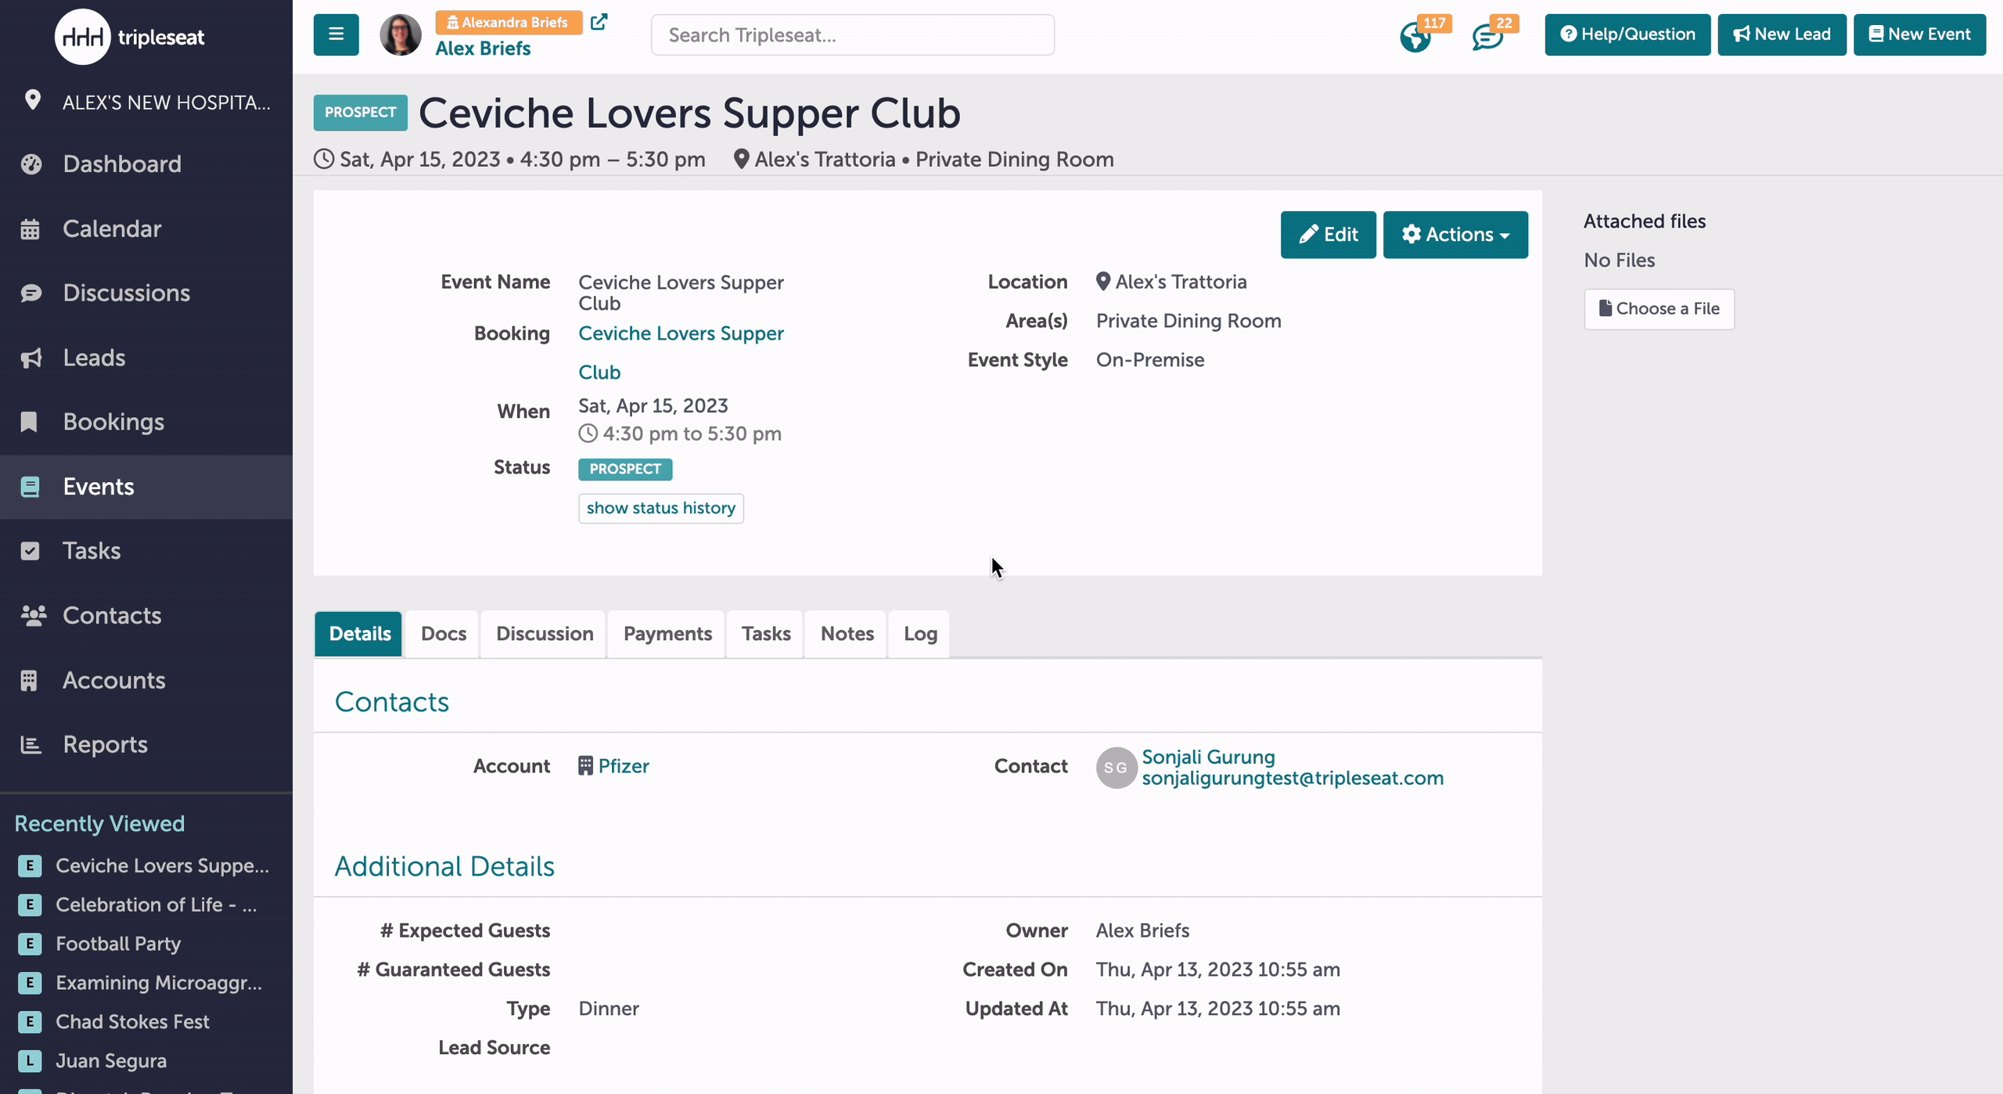Open external link icon beside Alexandra Briefs
The image size is (2003, 1094).
[x=599, y=22]
